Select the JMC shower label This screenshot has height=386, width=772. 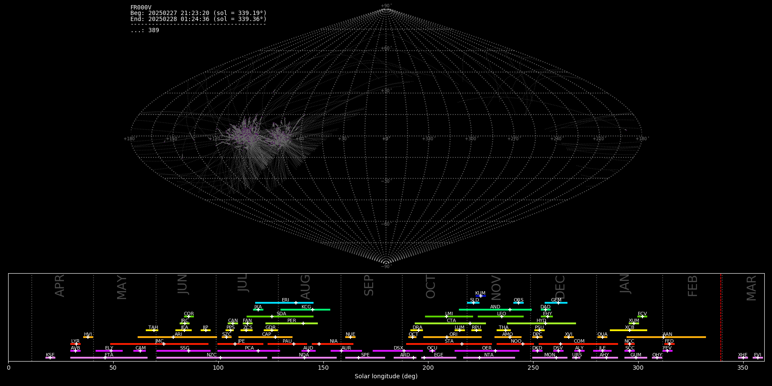coord(160,341)
